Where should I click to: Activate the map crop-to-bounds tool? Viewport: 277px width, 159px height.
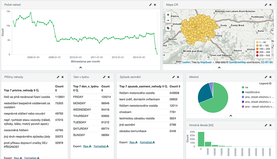coord(168,28)
